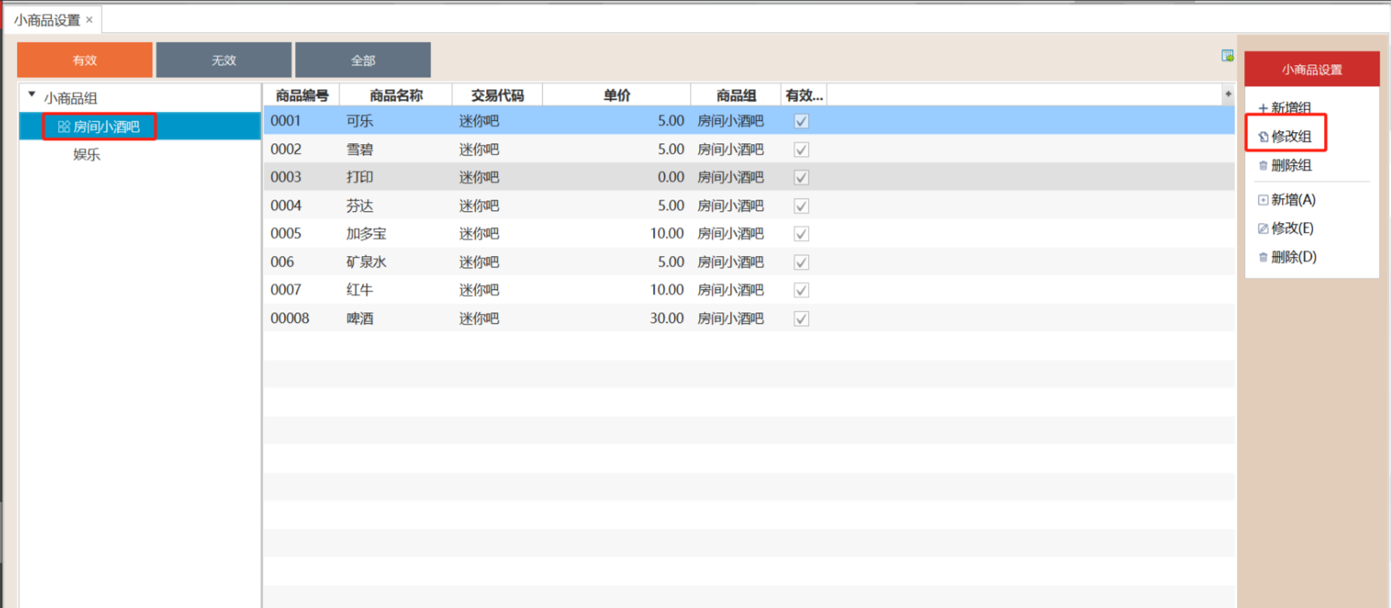Click the 修改(E) edit item icon
This screenshot has width=1391, height=608.
(1263, 229)
